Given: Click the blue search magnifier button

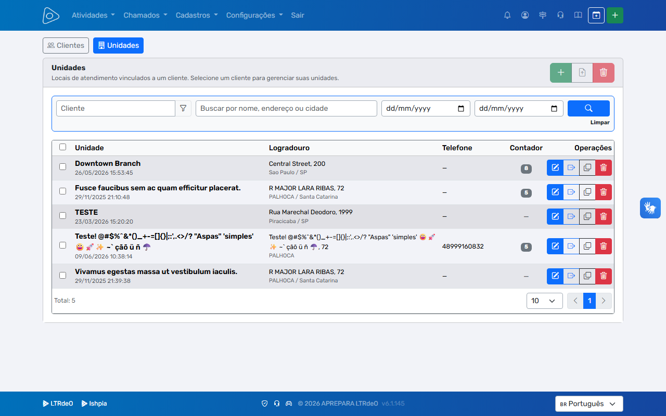Looking at the screenshot, I should point(588,108).
